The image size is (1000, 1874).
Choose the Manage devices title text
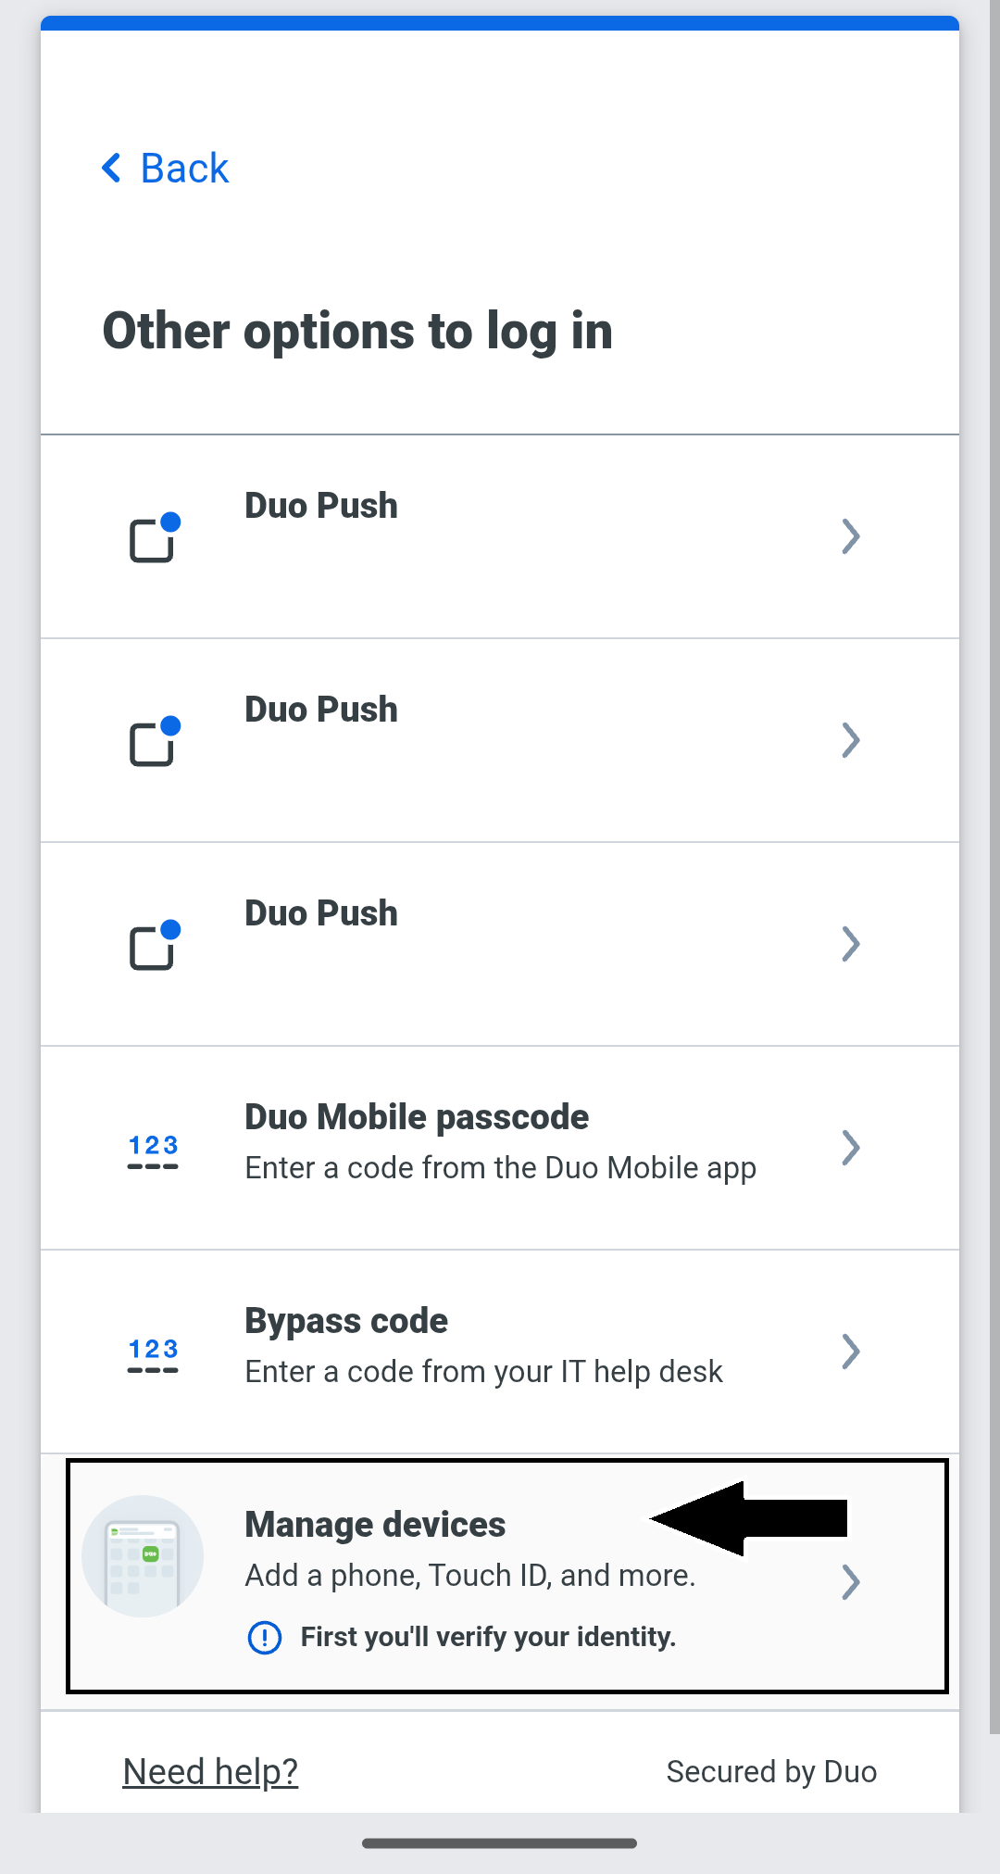[375, 1525]
